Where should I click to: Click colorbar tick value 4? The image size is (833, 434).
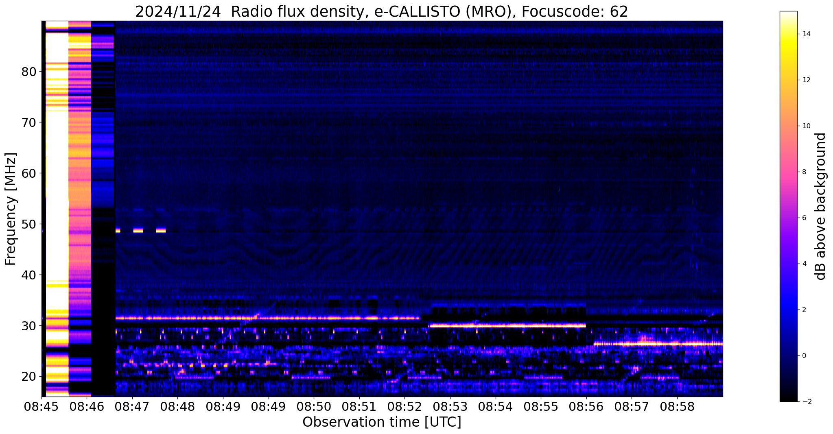pyautogui.click(x=804, y=264)
